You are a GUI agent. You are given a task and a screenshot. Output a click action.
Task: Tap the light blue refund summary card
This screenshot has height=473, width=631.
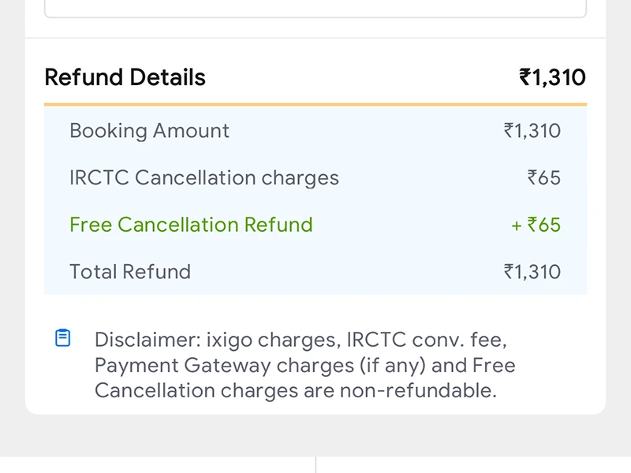coord(315,201)
